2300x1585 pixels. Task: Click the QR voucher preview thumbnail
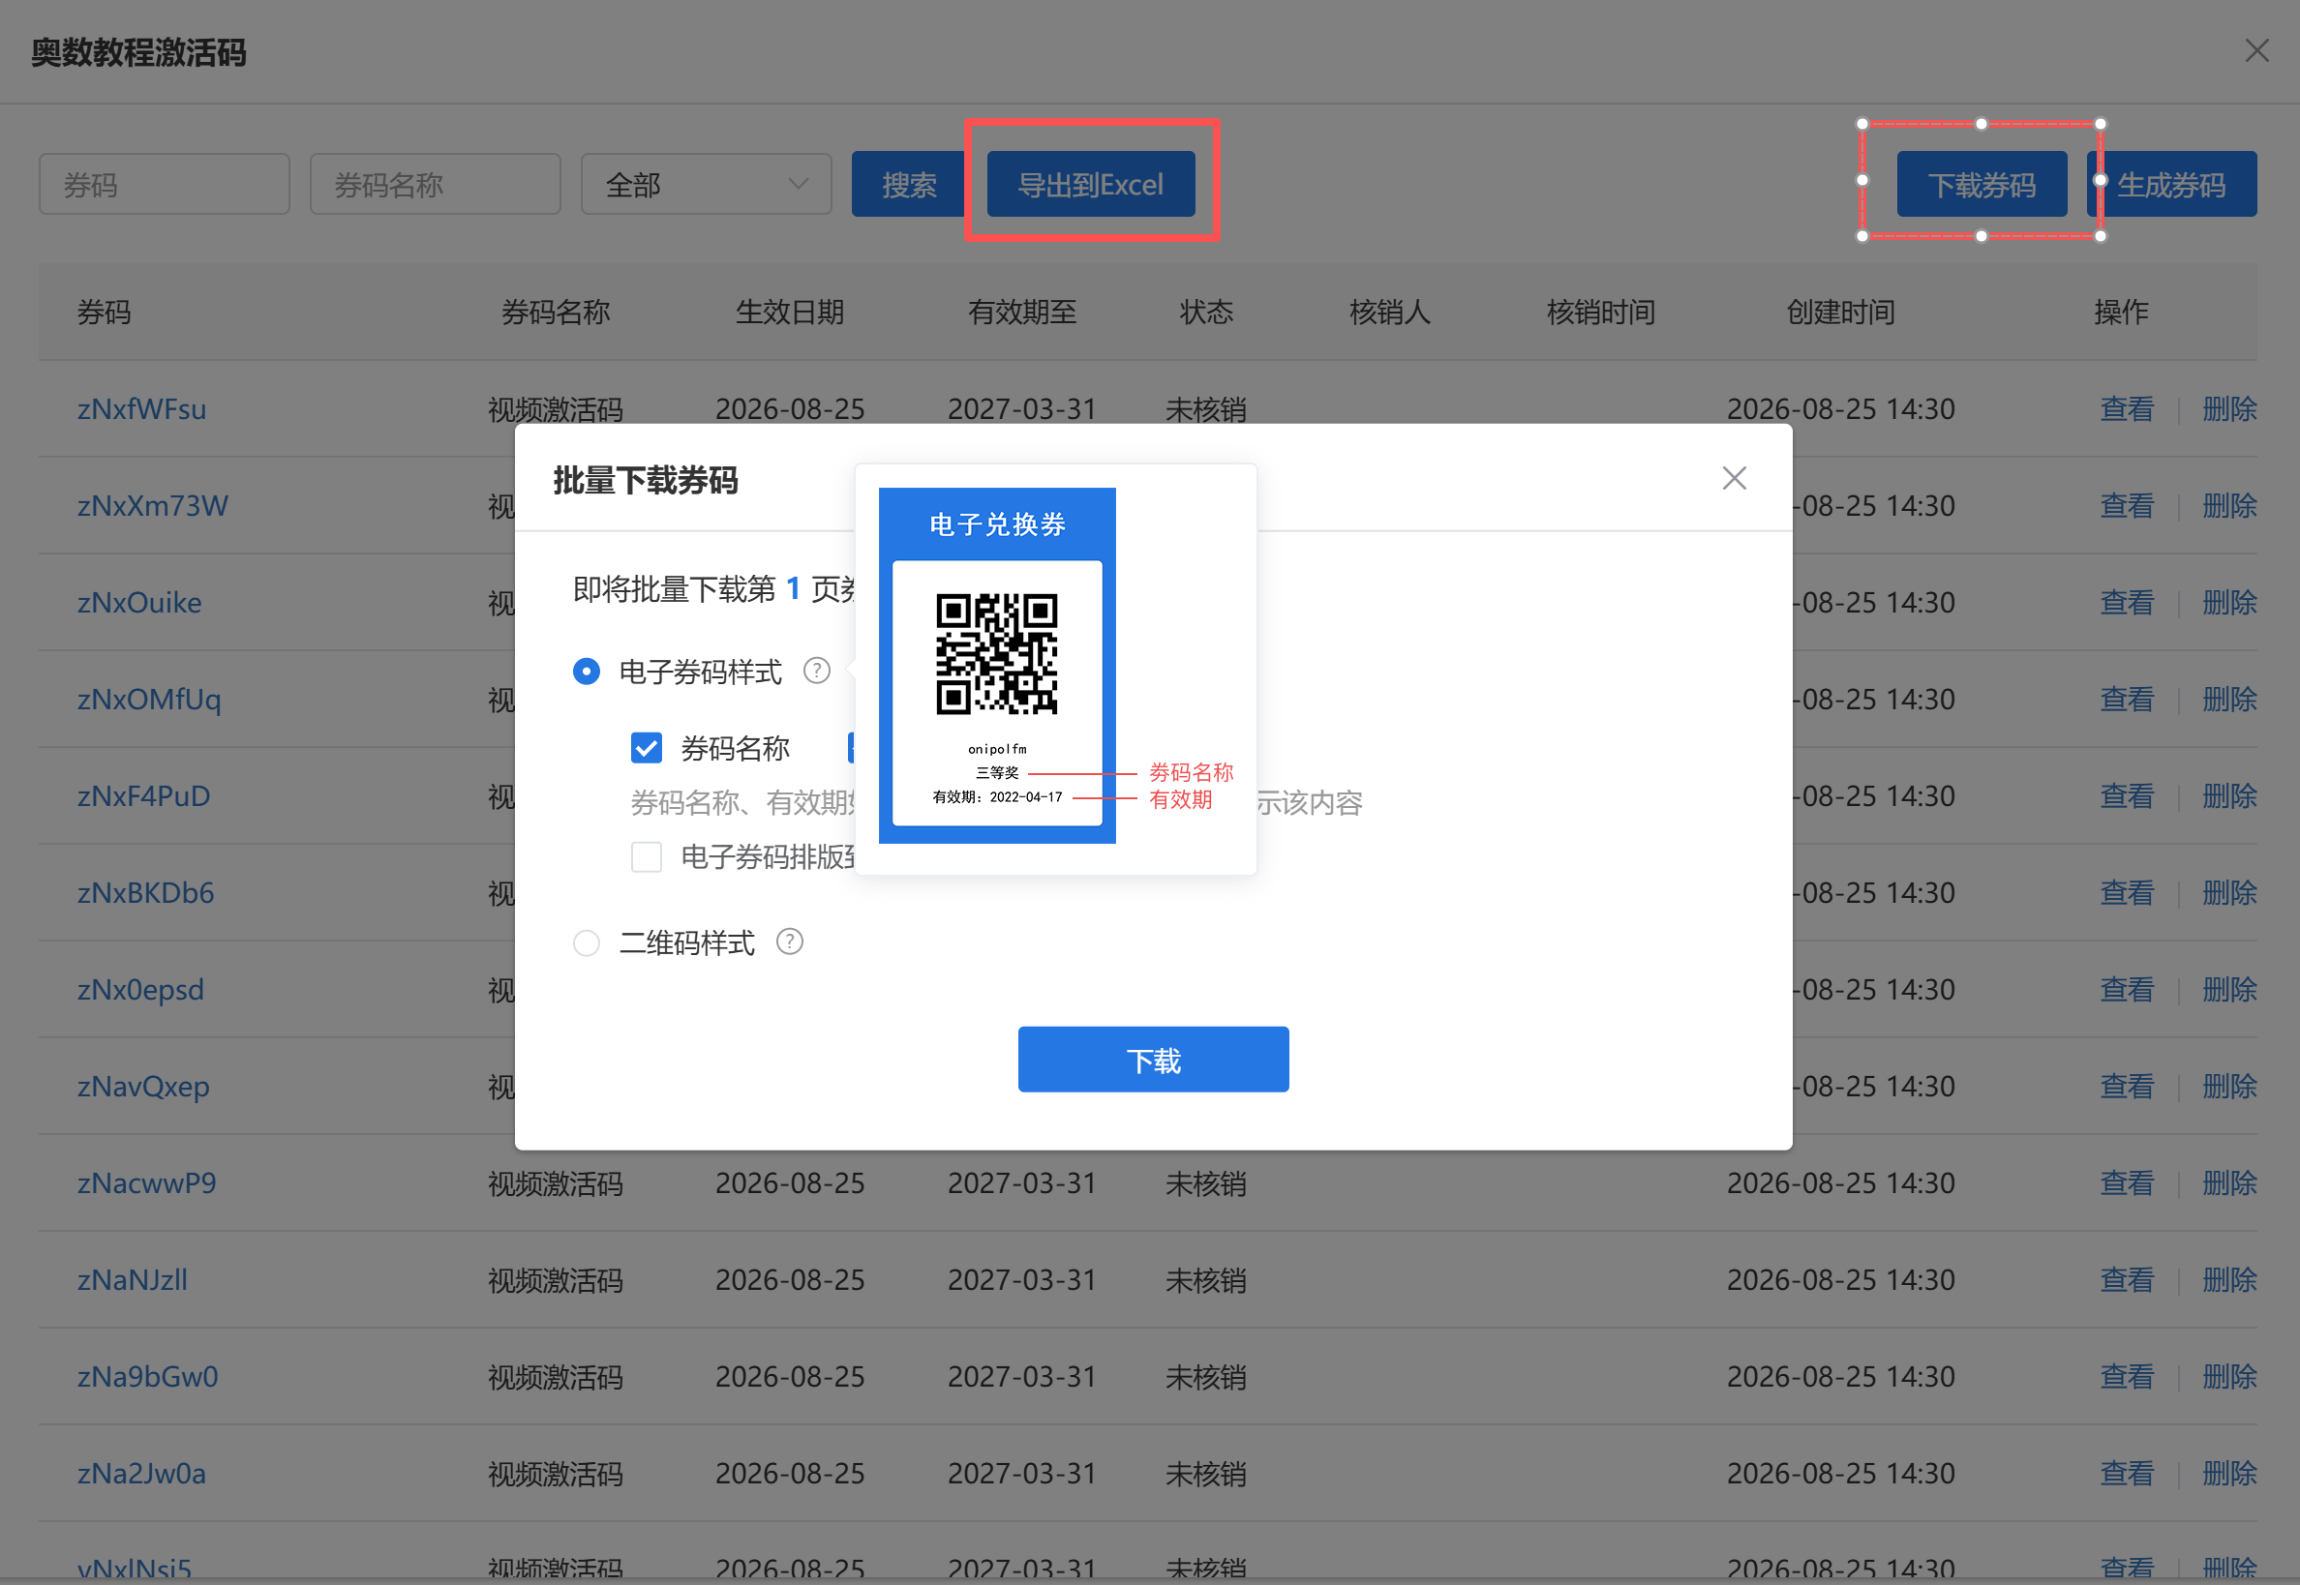pos(996,666)
